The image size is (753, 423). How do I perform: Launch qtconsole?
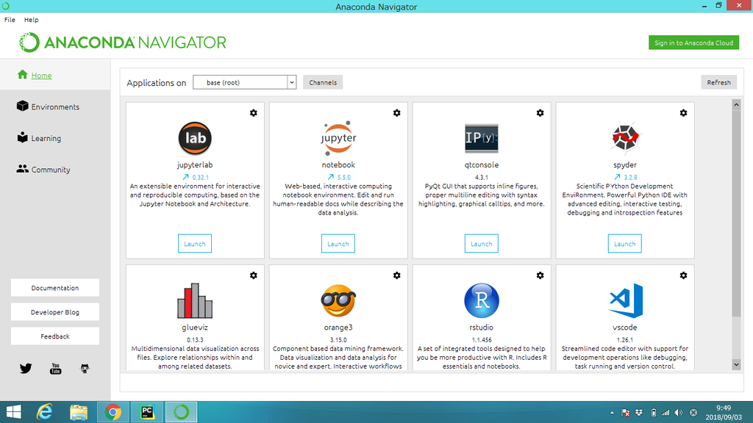pyautogui.click(x=481, y=244)
